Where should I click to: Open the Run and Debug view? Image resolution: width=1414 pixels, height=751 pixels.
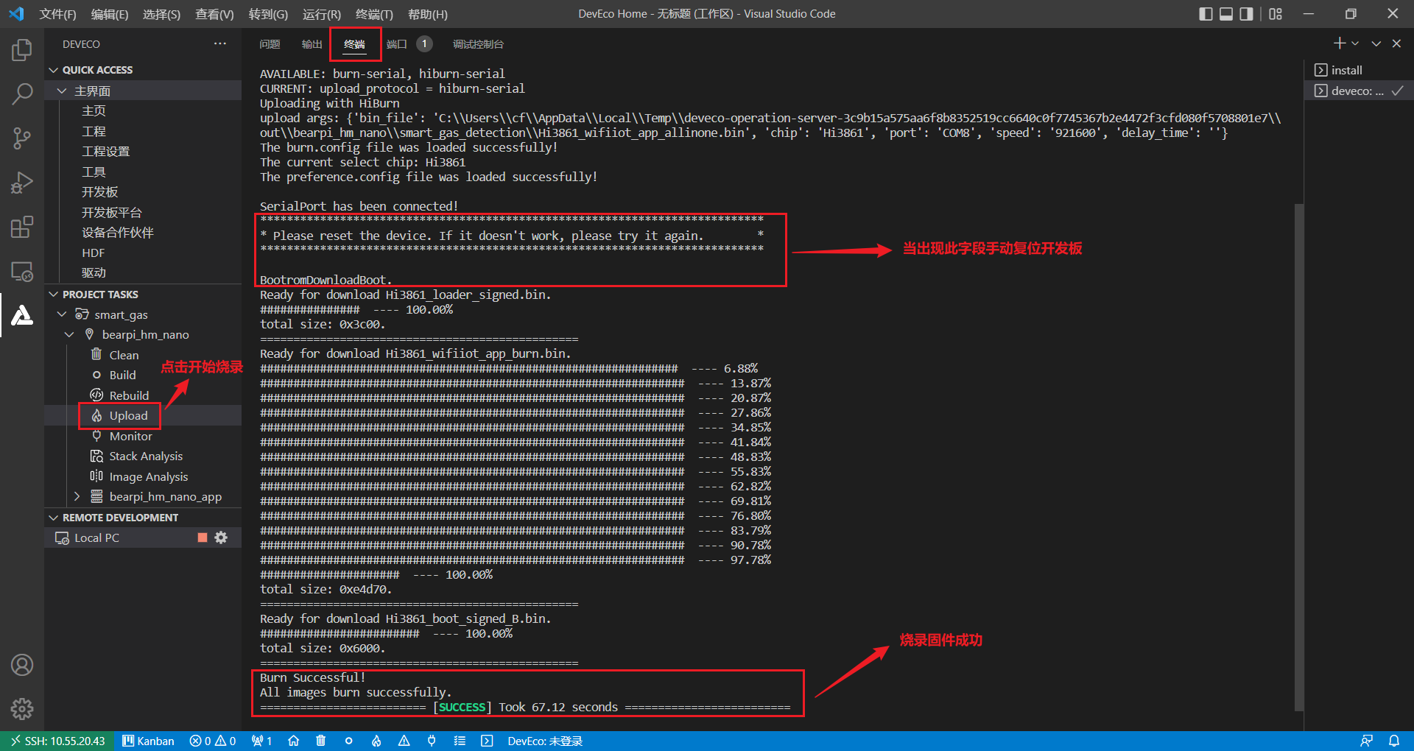pos(22,183)
